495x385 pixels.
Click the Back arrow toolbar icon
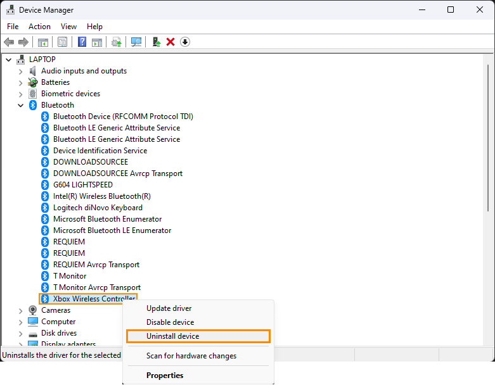pos(9,42)
